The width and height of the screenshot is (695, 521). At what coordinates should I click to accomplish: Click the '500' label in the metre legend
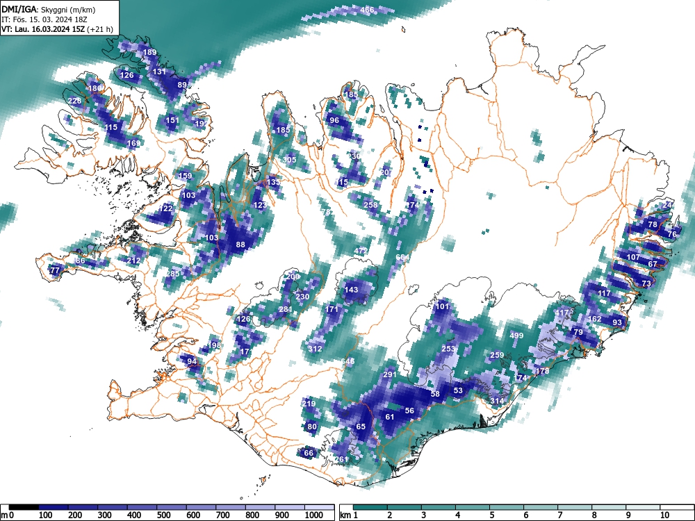pos(163,515)
